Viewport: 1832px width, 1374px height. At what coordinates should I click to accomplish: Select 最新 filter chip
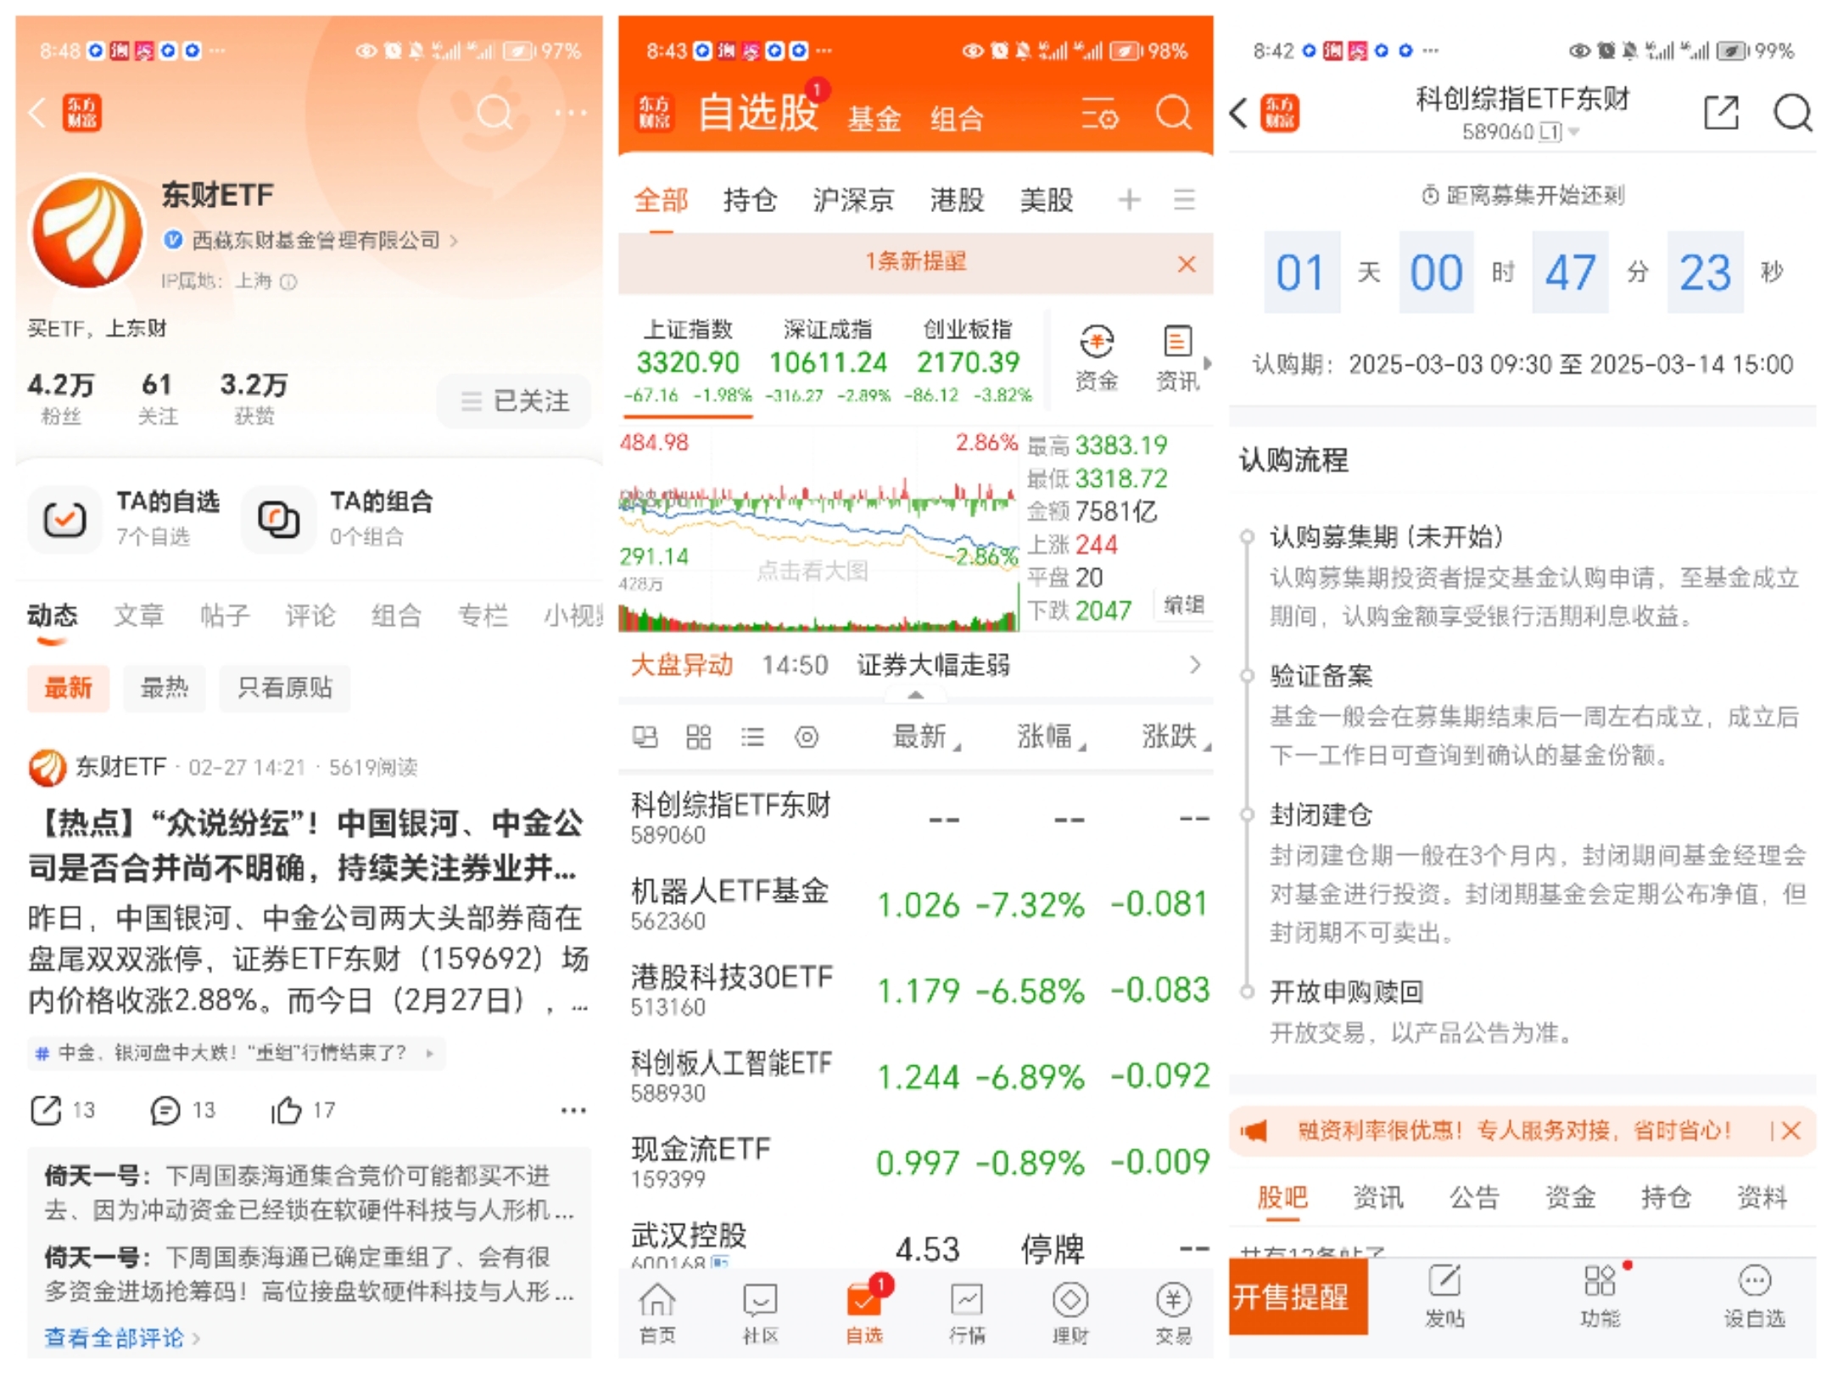point(68,688)
